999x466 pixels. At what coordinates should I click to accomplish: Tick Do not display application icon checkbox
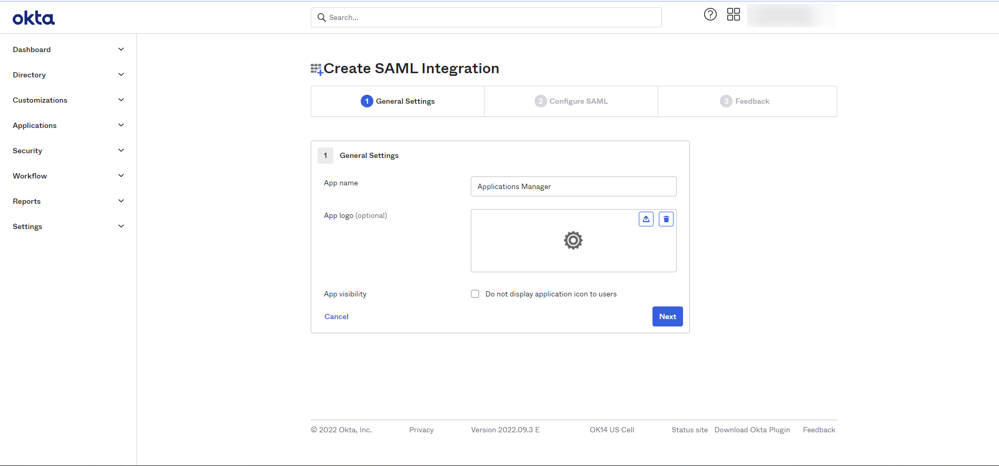(x=475, y=294)
